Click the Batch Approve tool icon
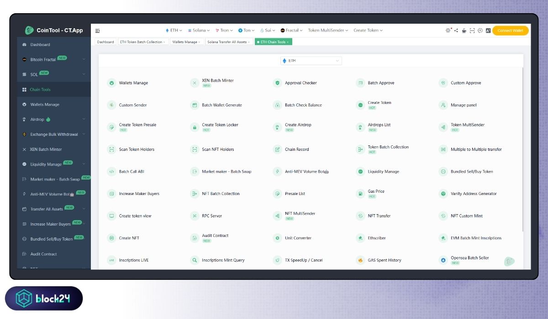Screen dimensions: 548x319 pos(360,83)
